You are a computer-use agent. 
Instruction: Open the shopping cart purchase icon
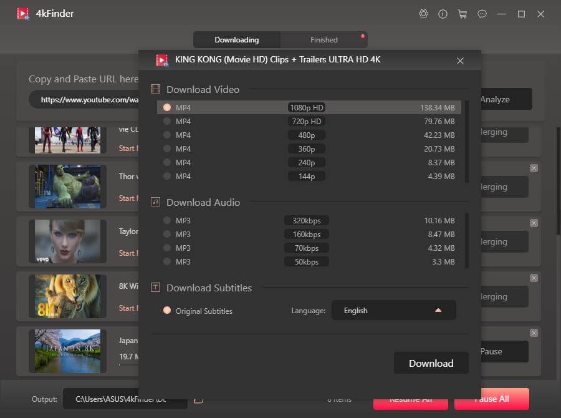pos(462,14)
